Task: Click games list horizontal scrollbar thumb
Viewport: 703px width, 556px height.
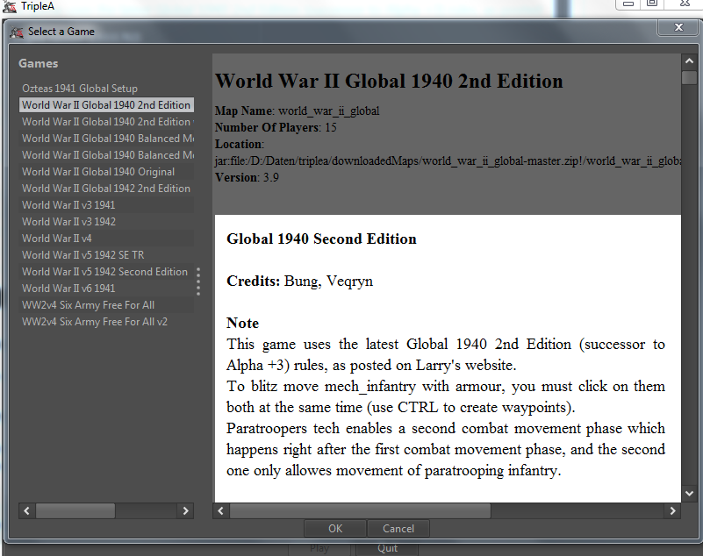Action: pos(75,510)
